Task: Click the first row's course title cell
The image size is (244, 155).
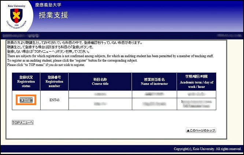Action: (x=100, y=94)
